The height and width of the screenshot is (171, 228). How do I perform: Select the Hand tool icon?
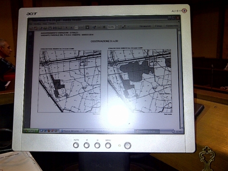click(87, 27)
